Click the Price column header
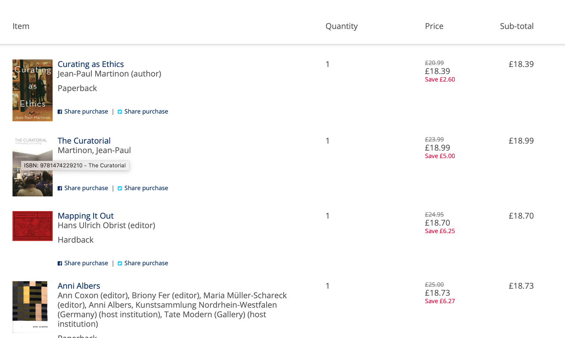 click(434, 26)
